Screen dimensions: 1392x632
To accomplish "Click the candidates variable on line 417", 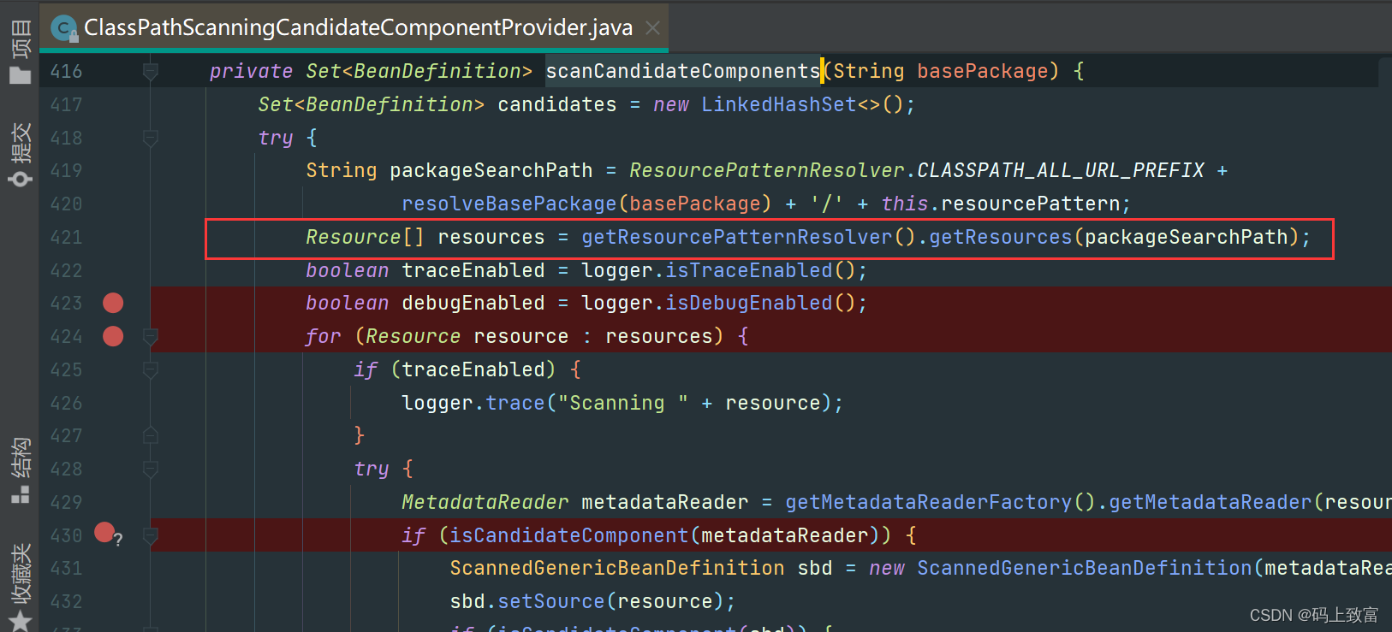I will [557, 104].
